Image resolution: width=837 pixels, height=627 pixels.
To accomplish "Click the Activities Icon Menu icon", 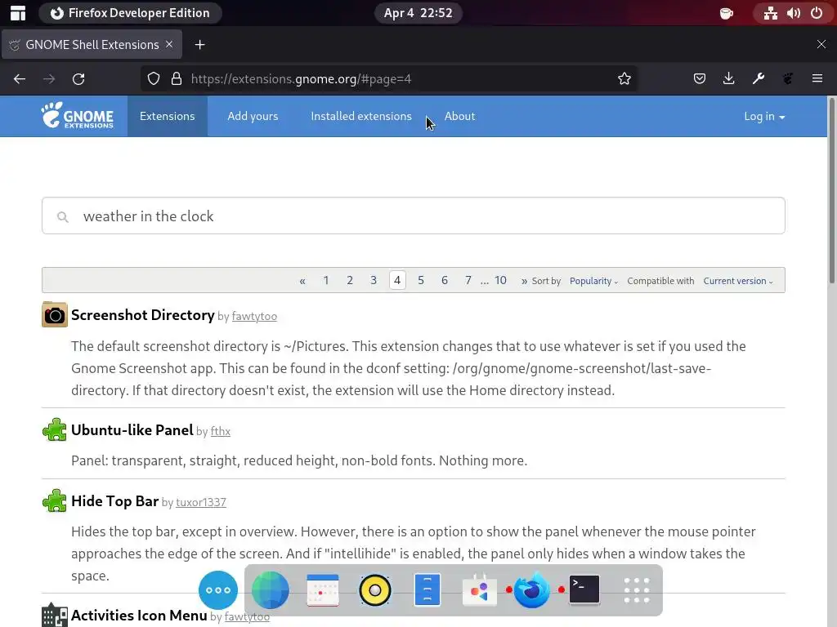I will click(x=55, y=615).
